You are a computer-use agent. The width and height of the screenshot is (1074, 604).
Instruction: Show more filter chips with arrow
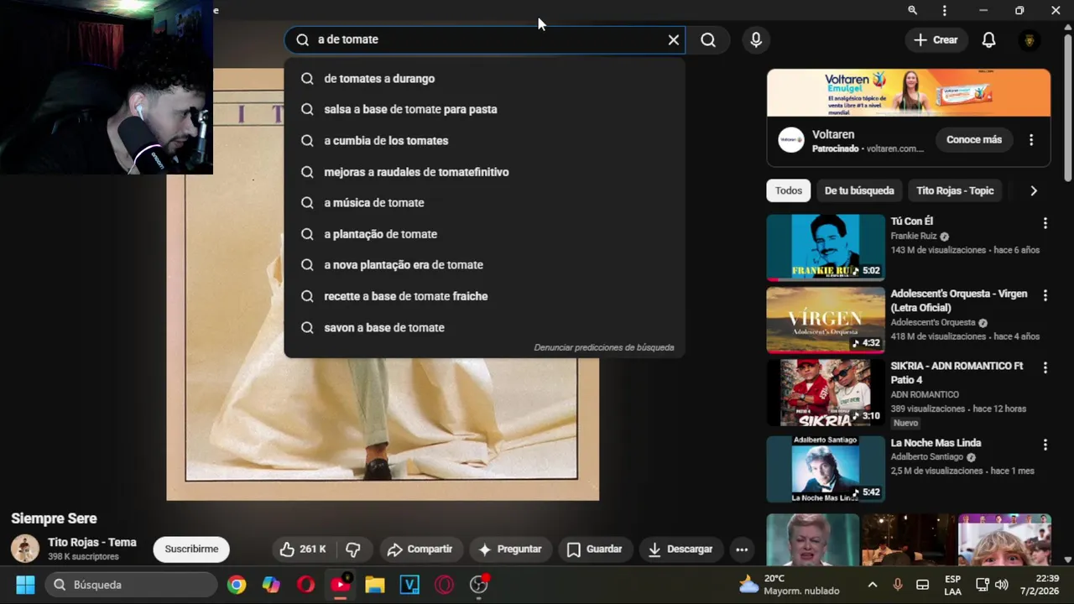pyautogui.click(x=1033, y=190)
